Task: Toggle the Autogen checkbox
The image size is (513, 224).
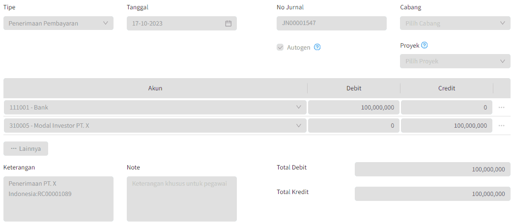Action: point(280,48)
